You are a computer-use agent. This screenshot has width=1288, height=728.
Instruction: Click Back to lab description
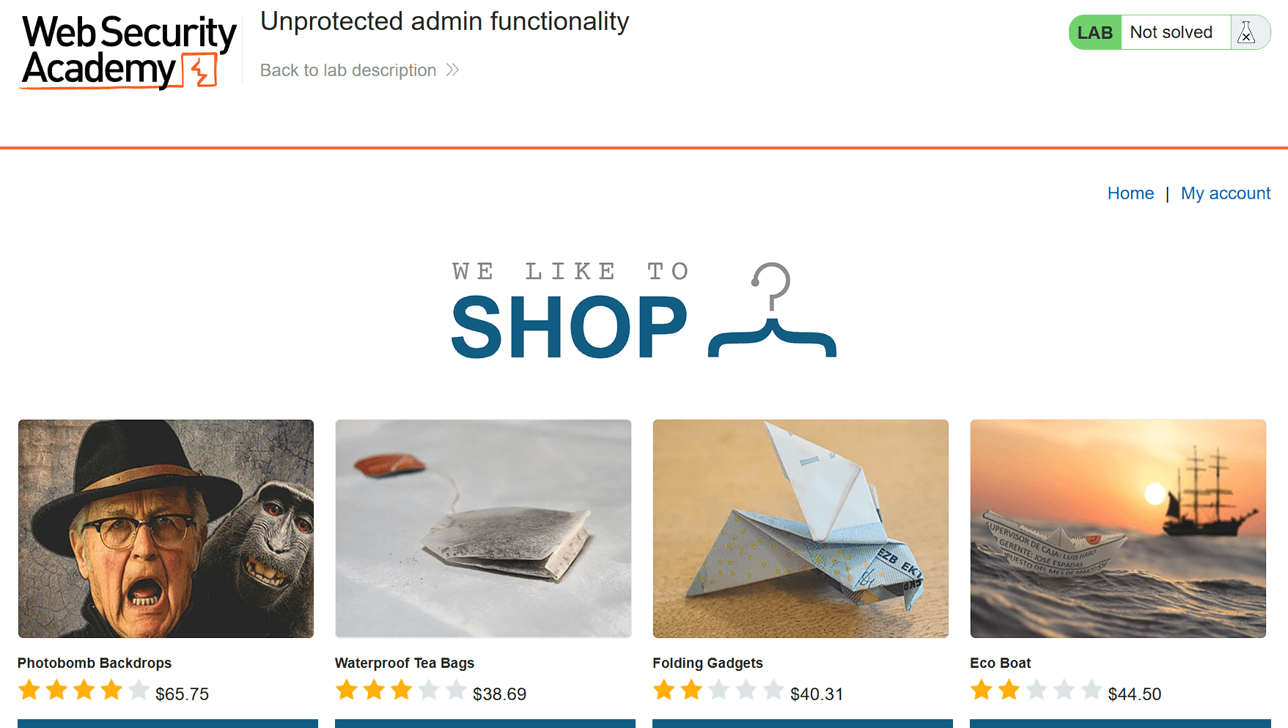(x=347, y=70)
